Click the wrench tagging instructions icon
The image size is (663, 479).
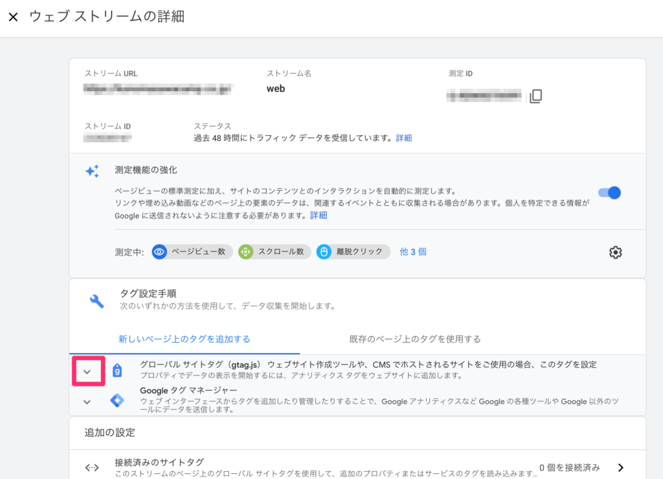[x=96, y=301]
